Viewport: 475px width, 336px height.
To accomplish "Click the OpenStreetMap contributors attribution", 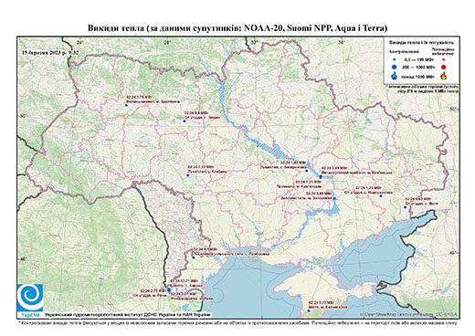I will click(x=409, y=314).
